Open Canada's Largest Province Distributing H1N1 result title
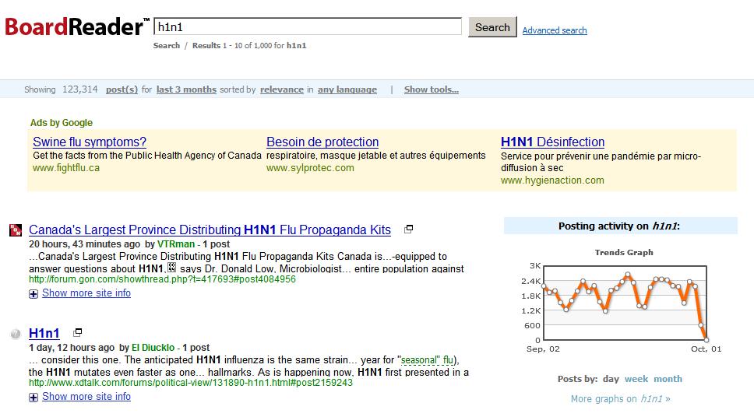 pyautogui.click(x=210, y=230)
